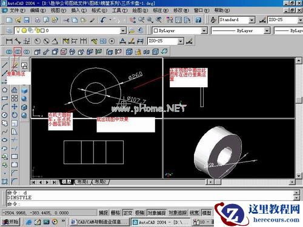Switch to the 布局1 layout tab

[x=82, y=182]
